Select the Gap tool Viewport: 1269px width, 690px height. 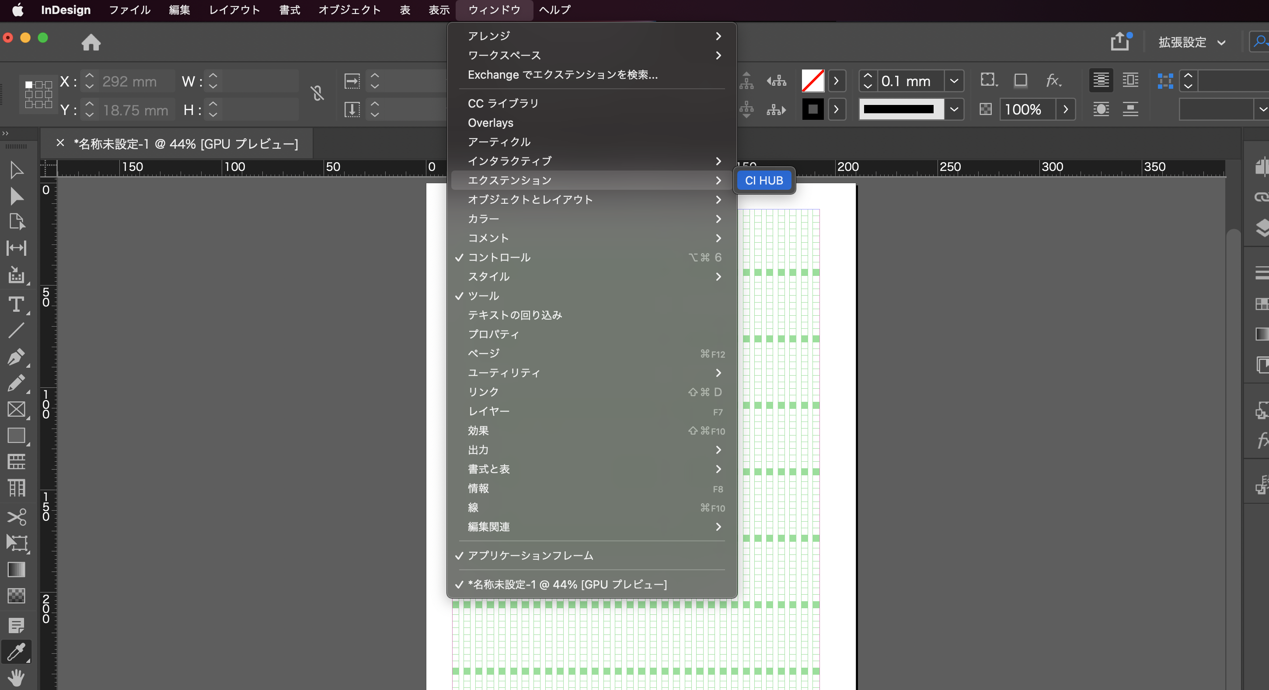pos(16,248)
